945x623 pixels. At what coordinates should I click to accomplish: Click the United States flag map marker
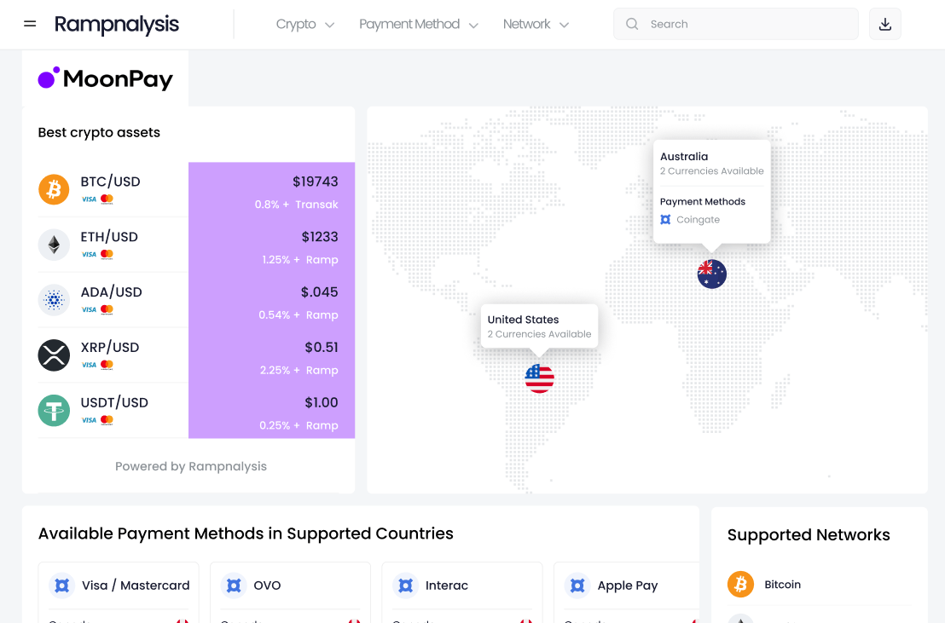click(x=539, y=378)
